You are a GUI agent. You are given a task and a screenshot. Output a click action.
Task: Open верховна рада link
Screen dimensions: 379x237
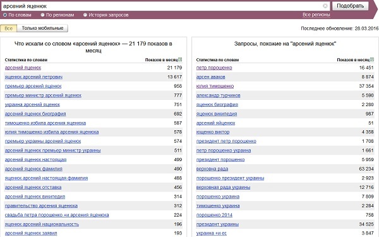(x=212, y=169)
